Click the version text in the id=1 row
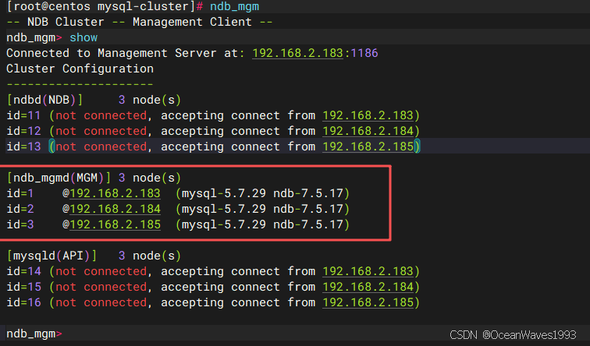 pos(263,193)
